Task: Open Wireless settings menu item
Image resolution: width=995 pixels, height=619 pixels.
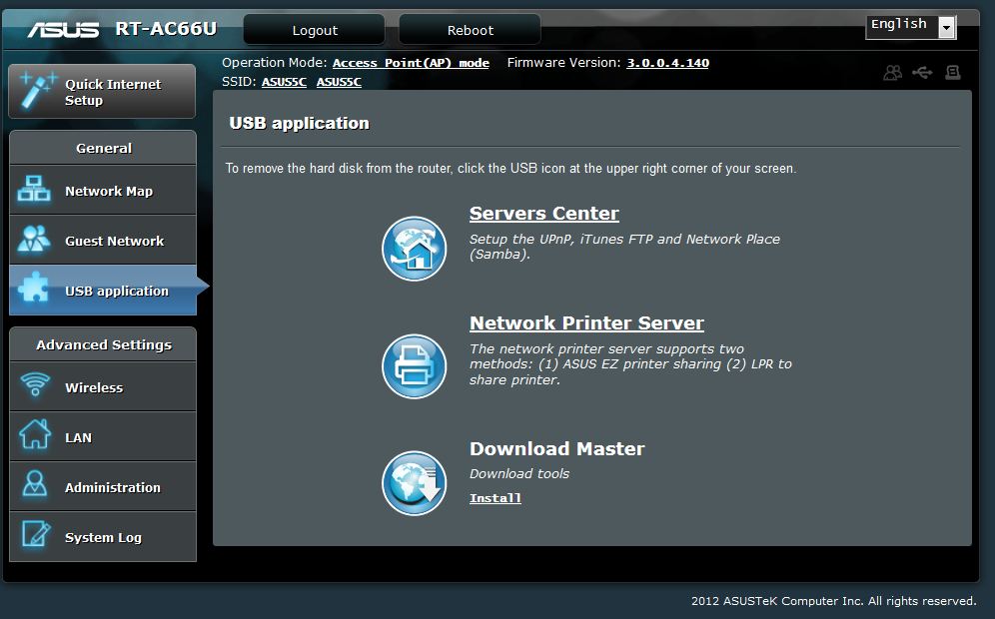Action: click(103, 386)
